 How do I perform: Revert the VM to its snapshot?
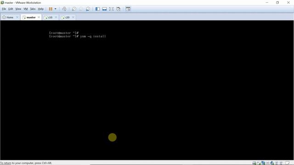pyautogui.click(x=81, y=9)
